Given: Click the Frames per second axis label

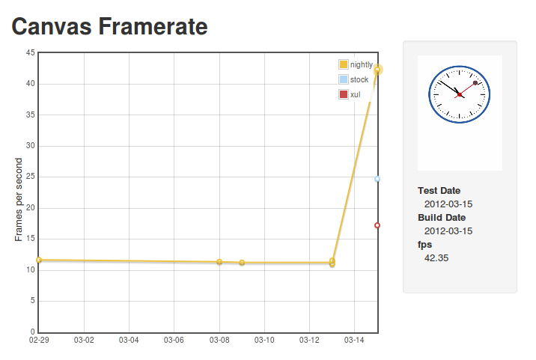Looking at the screenshot, I should tap(19, 199).
